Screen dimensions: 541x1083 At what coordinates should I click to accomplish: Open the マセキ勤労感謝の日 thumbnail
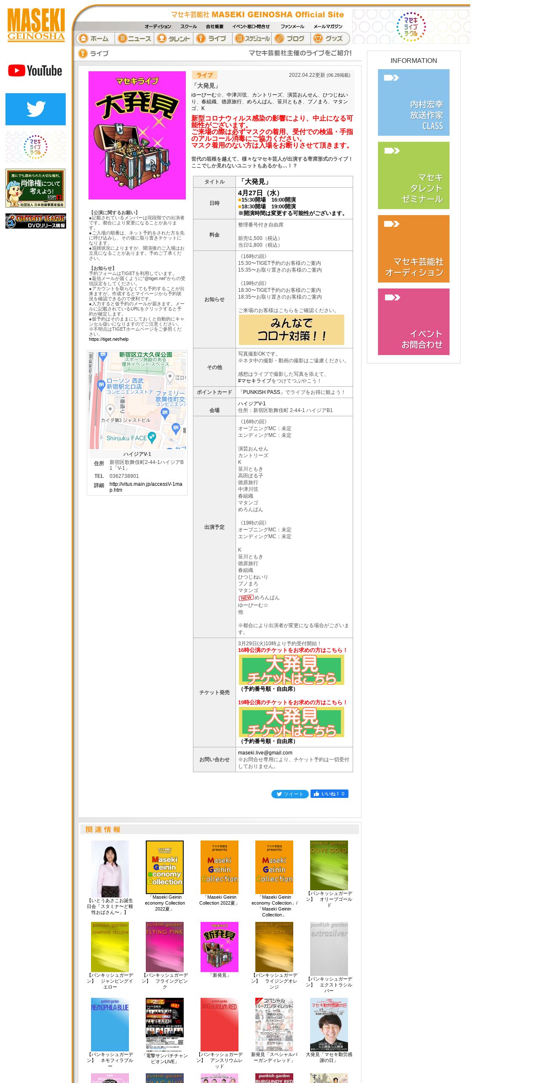click(329, 1024)
